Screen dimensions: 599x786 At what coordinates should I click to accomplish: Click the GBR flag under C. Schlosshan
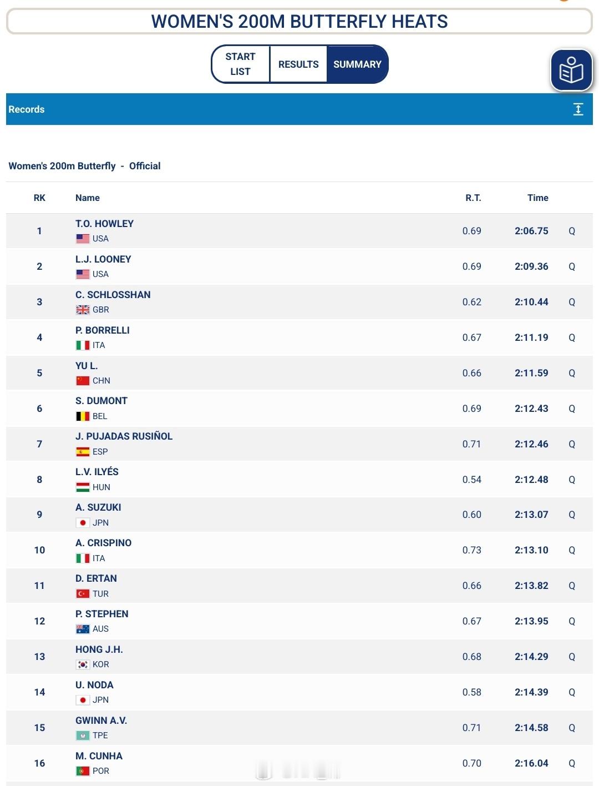(83, 310)
